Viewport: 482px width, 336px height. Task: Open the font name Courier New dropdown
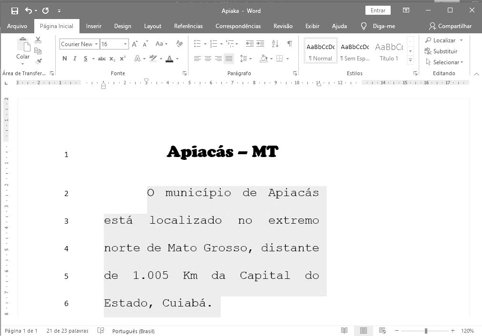[x=96, y=44]
